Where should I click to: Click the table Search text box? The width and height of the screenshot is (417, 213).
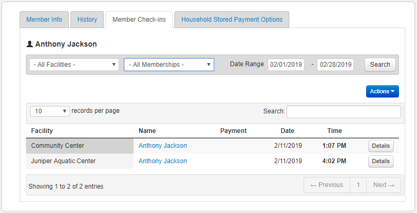(343, 111)
